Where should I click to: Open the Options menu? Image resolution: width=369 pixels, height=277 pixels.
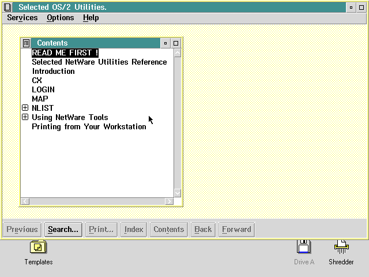pos(60,18)
